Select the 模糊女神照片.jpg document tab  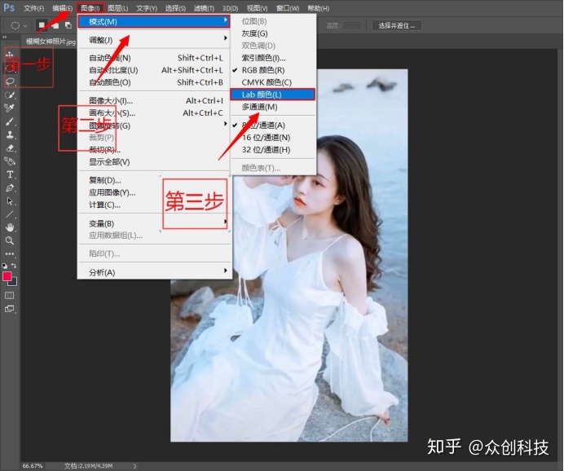(x=51, y=42)
